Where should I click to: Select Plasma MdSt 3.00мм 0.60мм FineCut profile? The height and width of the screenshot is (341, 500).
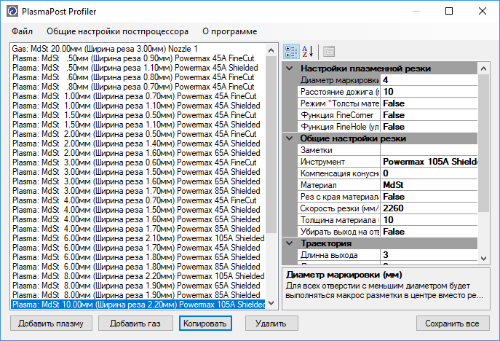coord(138,162)
